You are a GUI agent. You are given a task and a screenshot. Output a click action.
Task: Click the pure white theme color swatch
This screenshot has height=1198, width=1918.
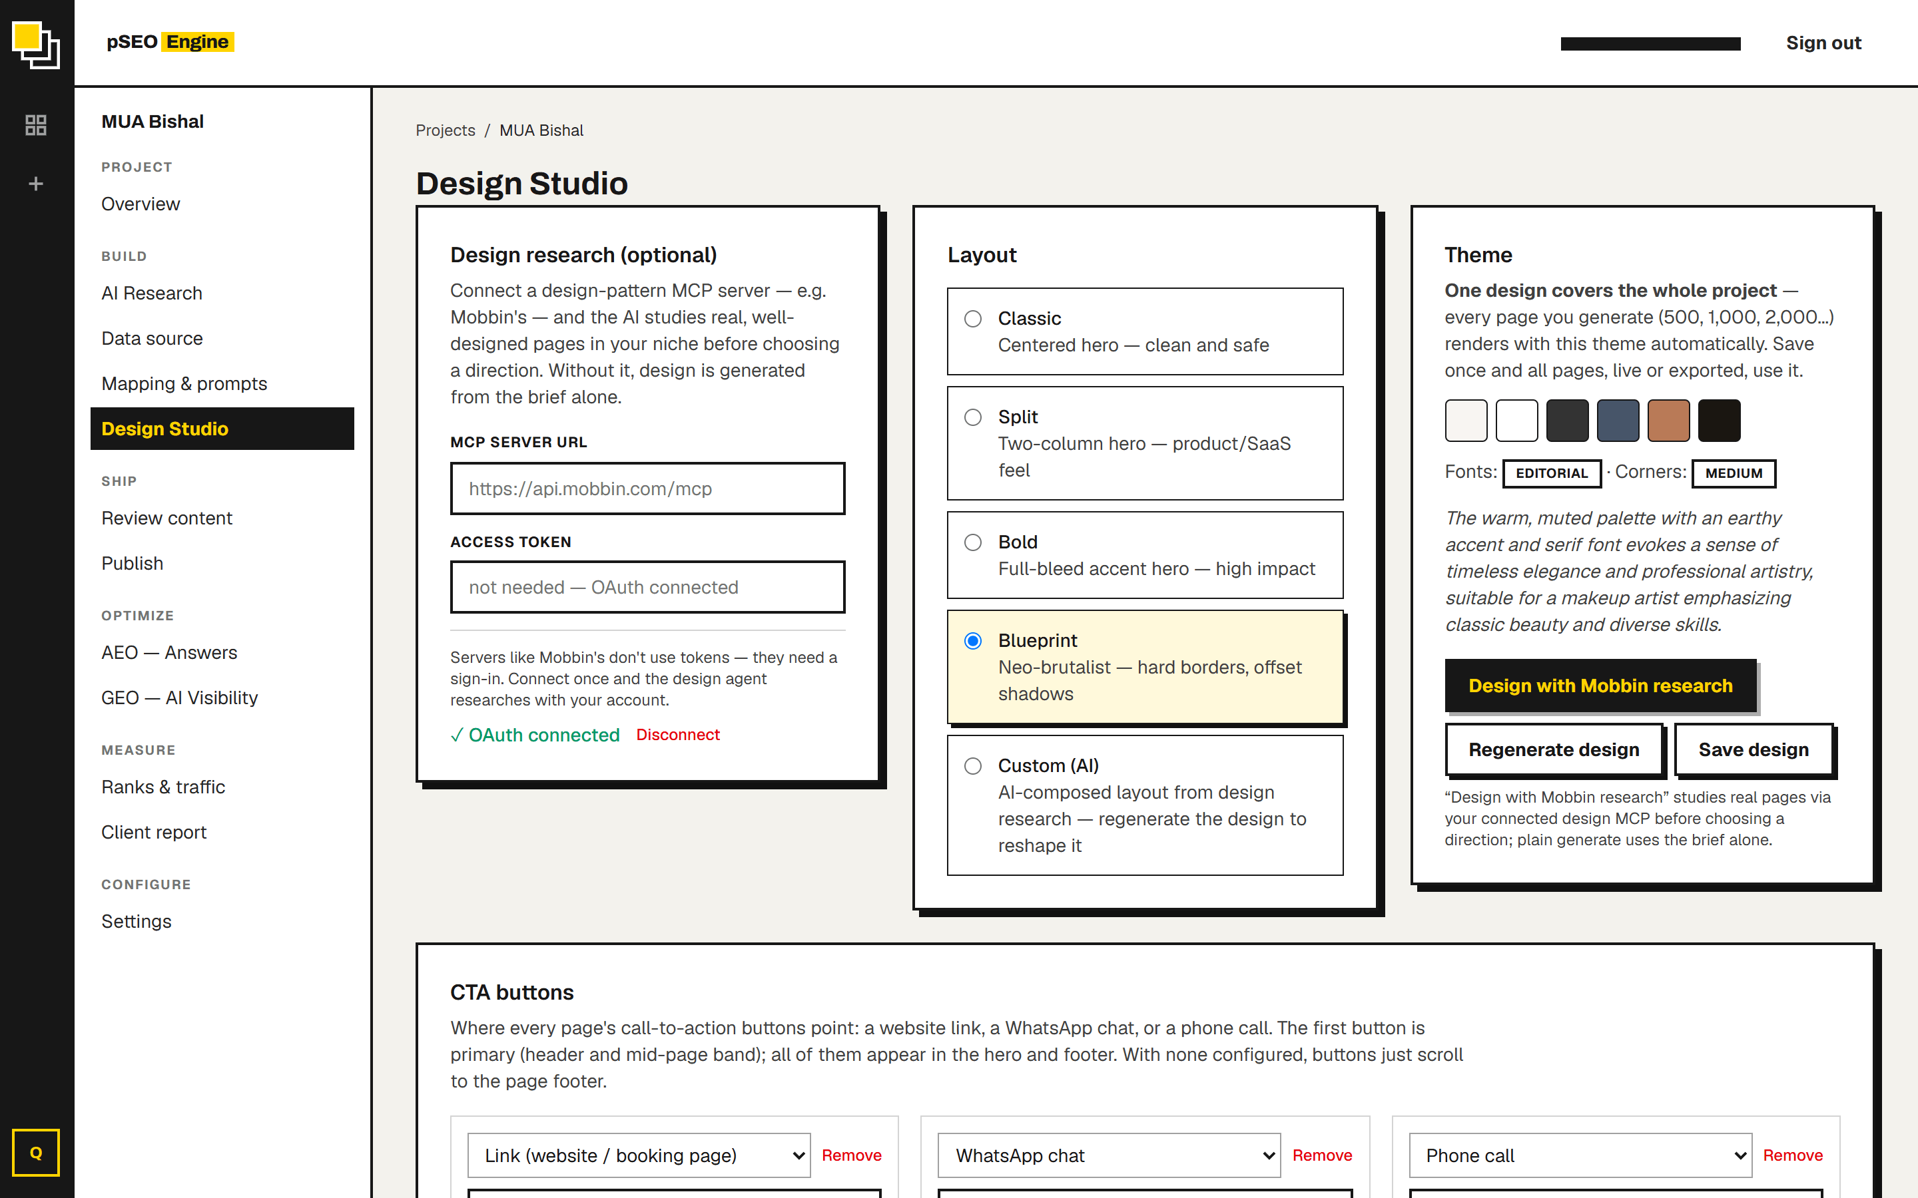point(1516,421)
